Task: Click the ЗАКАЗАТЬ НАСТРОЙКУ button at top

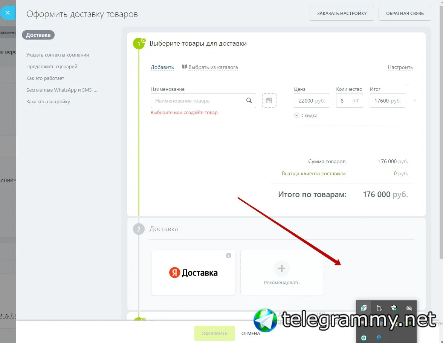Action: pyautogui.click(x=342, y=13)
